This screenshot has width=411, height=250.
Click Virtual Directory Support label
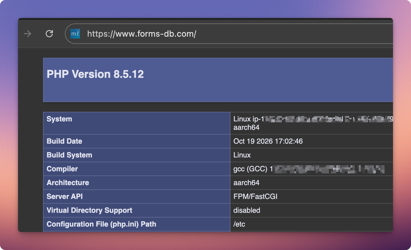(89, 210)
